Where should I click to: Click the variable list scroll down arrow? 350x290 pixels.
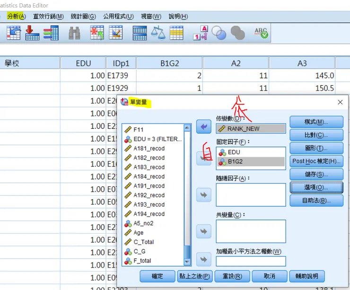pyautogui.click(x=187, y=262)
